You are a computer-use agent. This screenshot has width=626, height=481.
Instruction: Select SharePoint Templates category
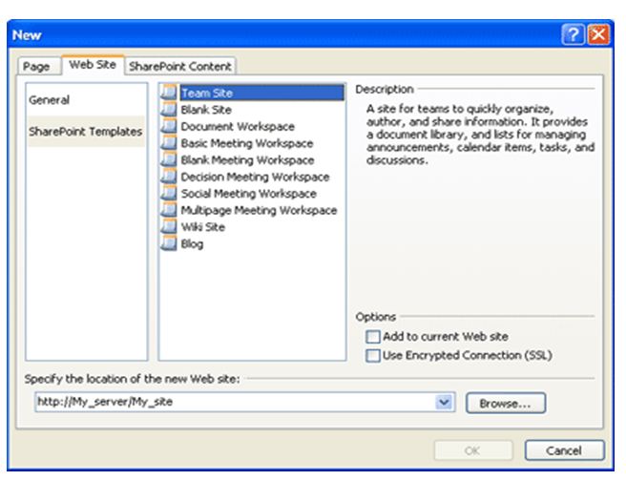click(86, 132)
